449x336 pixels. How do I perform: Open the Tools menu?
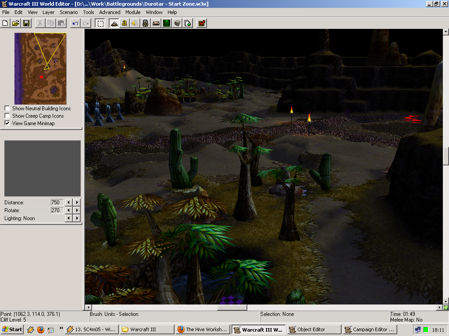click(x=89, y=12)
